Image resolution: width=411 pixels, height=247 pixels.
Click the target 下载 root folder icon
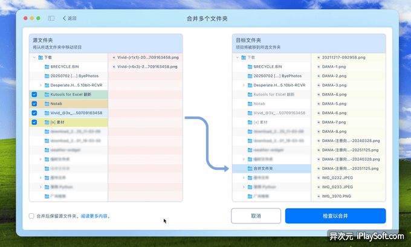[x=244, y=57]
